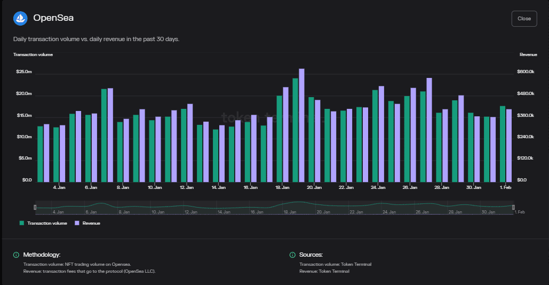Click the "8. Jan" main x-axis label
The image size is (549, 285).
pos(123,188)
